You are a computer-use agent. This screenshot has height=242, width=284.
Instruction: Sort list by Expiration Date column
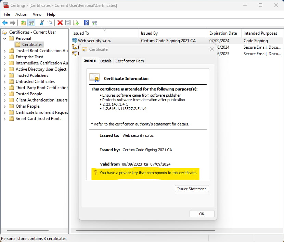223,33
